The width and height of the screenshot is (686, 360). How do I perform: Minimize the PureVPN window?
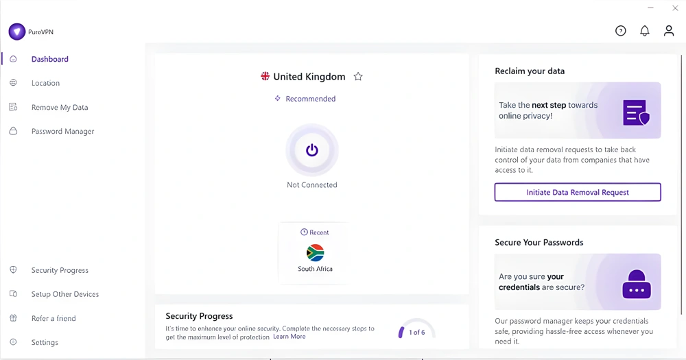[650, 8]
